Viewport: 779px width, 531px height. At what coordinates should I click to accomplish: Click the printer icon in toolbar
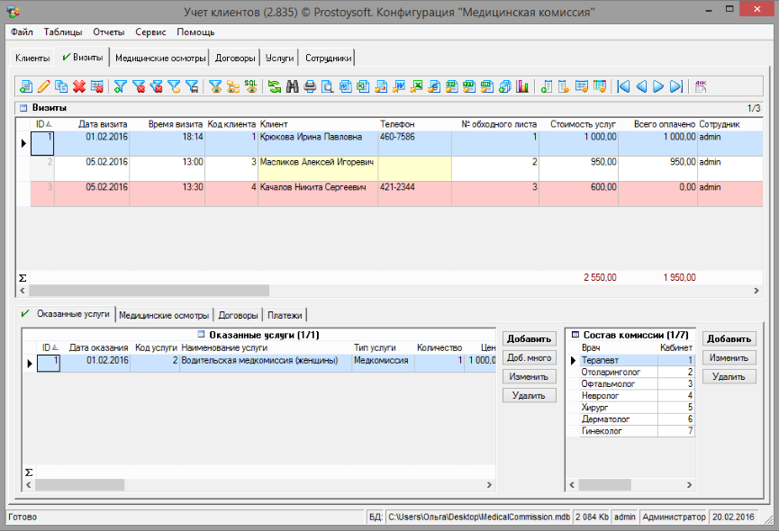point(310,86)
